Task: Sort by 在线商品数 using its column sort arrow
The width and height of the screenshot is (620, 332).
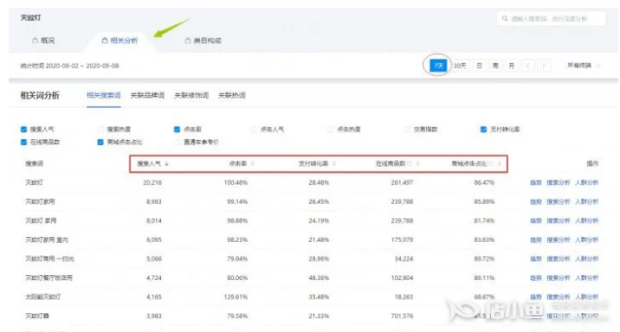Action: [417, 163]
